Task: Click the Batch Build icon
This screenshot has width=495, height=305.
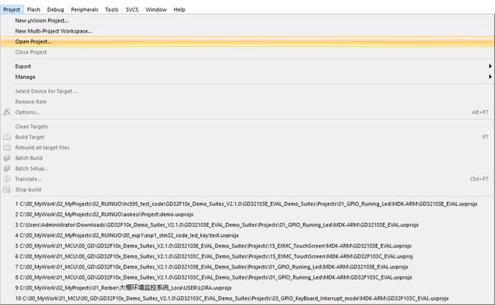Action: (7, 158)
